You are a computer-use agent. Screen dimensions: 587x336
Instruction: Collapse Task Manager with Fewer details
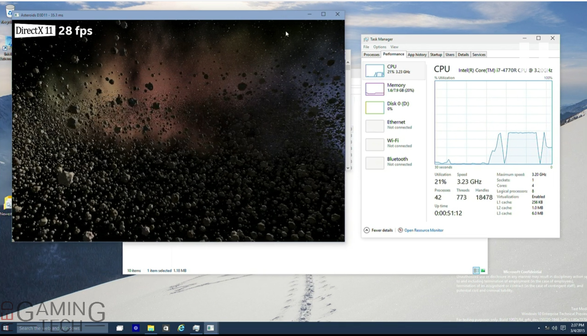[378, 230]
